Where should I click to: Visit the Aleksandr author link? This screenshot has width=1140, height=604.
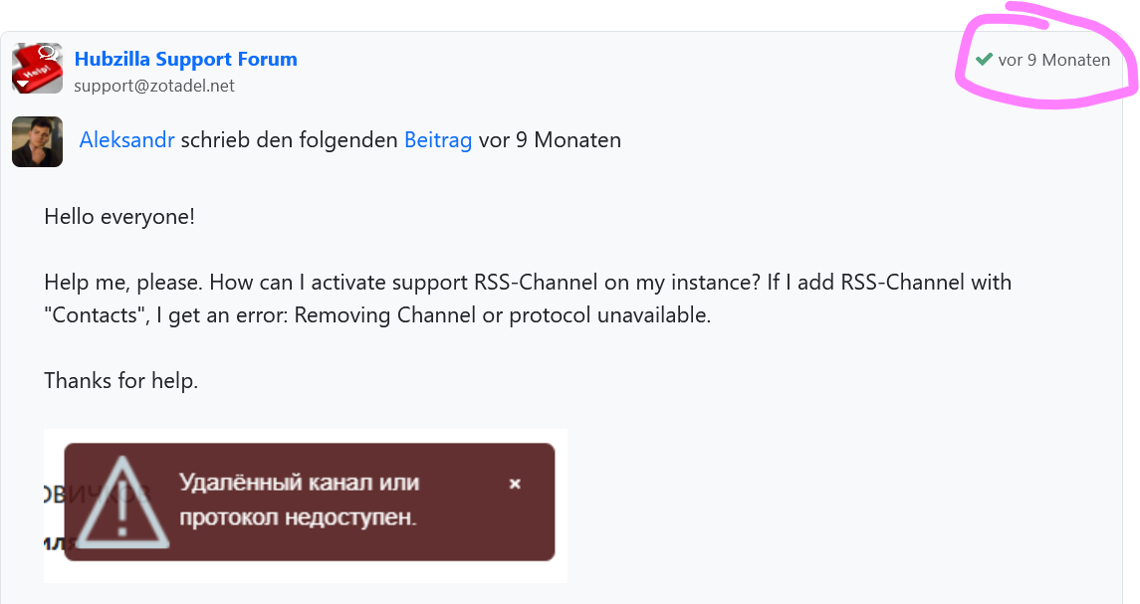tap(126, 140)
